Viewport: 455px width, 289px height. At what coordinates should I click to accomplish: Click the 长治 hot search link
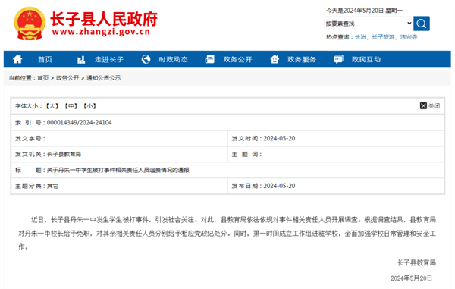360,37
